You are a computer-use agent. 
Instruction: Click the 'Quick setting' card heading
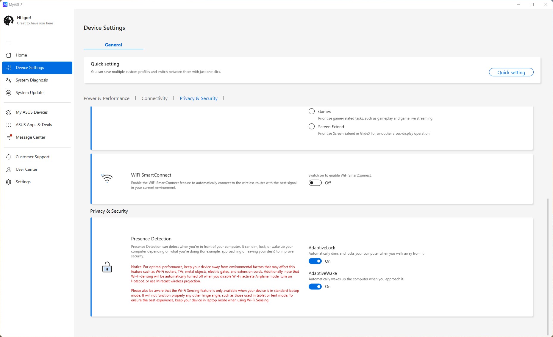pos(105,64)
